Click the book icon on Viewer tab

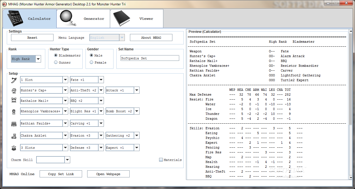tap(122, 18)
